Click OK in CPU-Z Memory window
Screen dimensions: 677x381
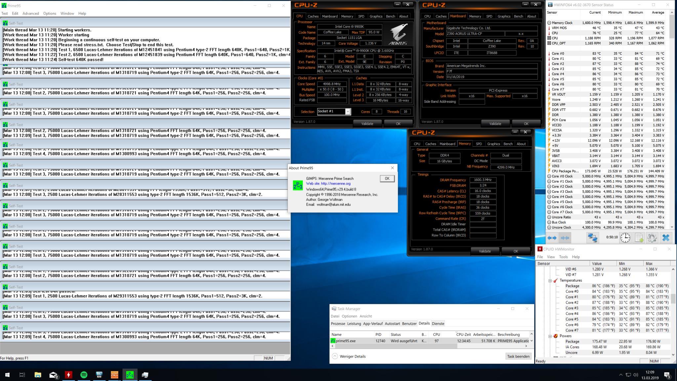pyautogui.click(x=516, y=251)
